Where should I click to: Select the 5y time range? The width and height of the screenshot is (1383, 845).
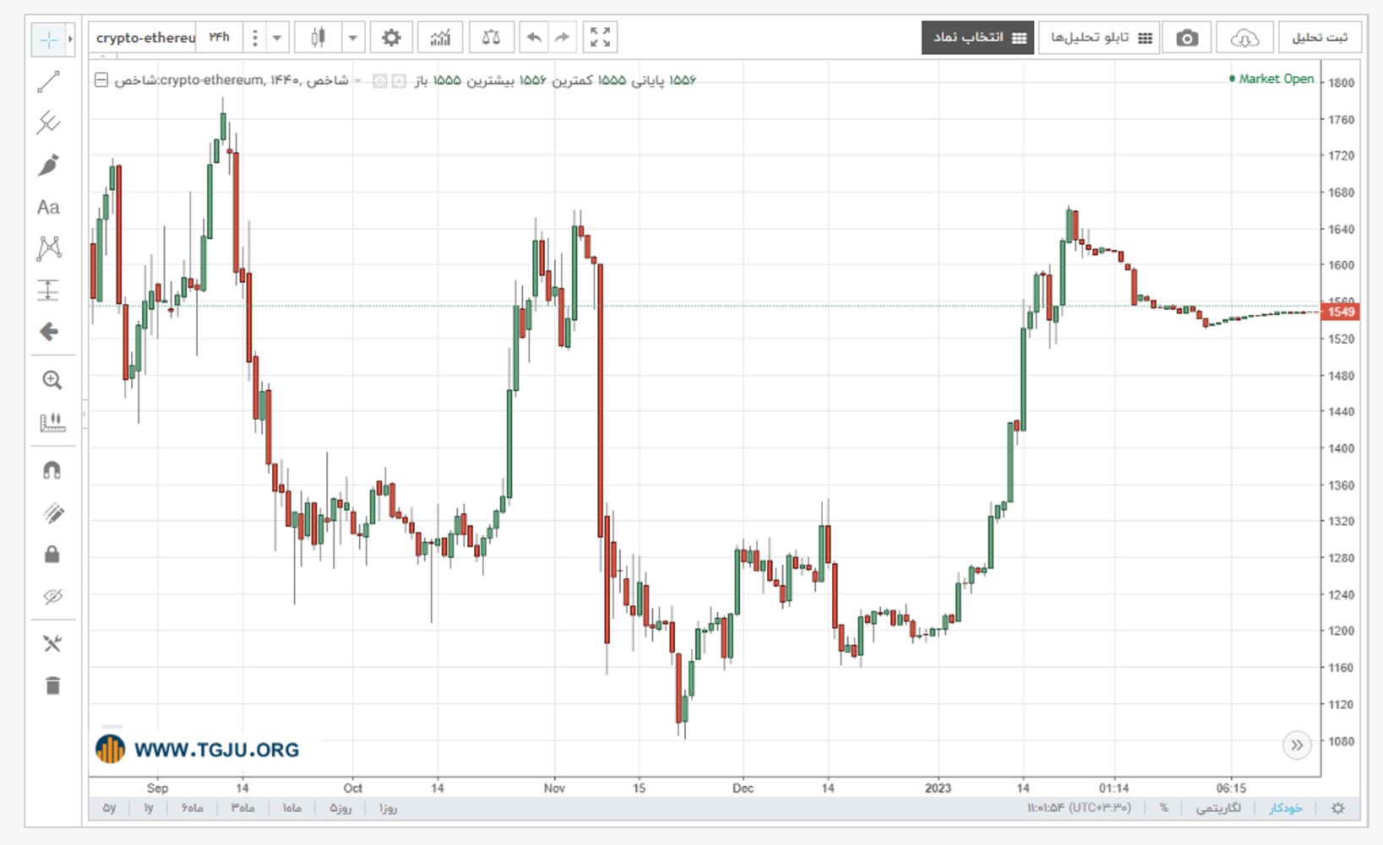110,808
